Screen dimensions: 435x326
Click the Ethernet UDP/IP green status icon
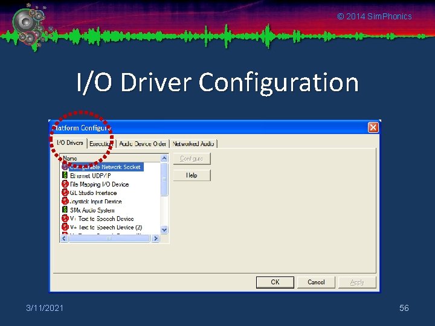point(65,175)
